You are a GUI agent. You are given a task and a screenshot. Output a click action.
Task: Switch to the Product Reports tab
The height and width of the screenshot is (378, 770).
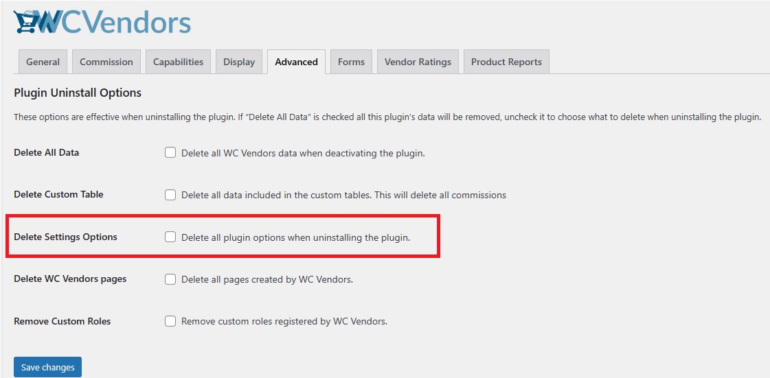pyautogui.click(x=506, y=62)
